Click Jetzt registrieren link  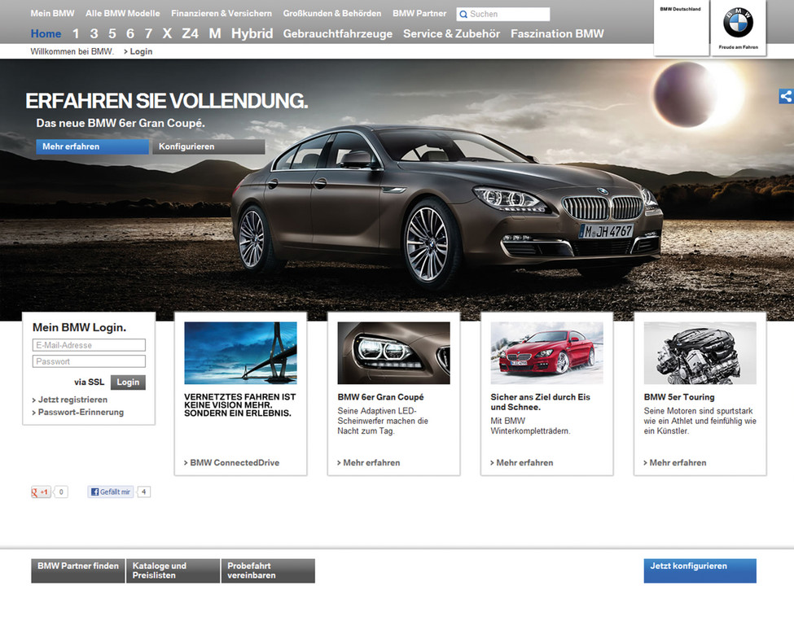(70, 400)
